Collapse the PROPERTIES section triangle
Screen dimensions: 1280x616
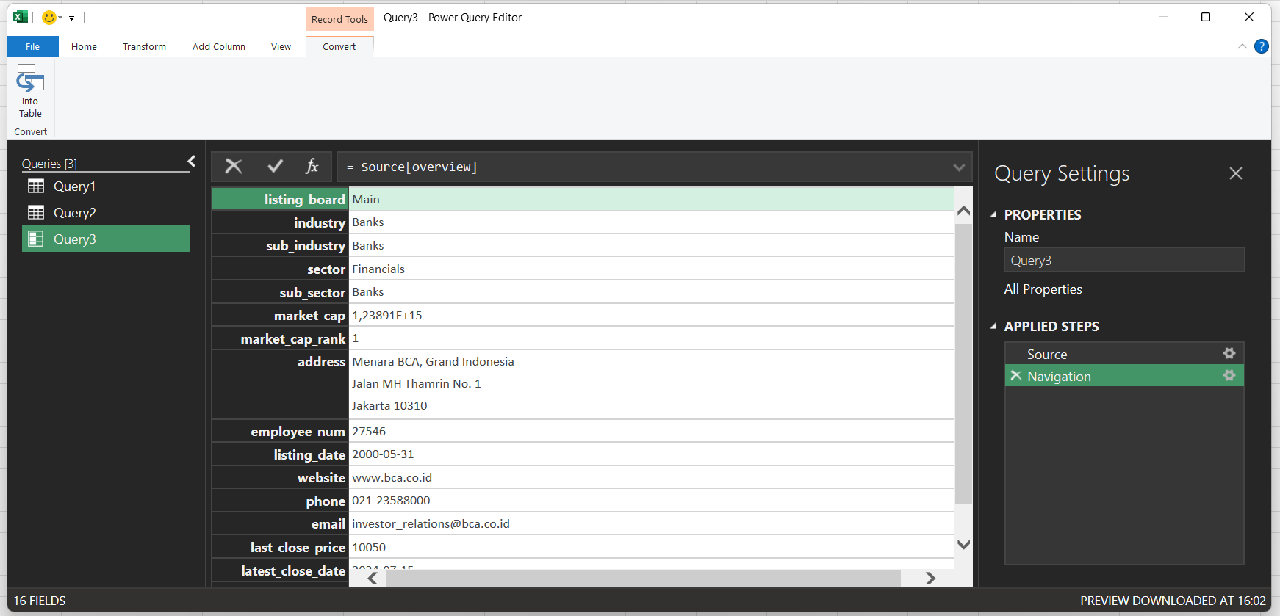click(x=993, y=215)
